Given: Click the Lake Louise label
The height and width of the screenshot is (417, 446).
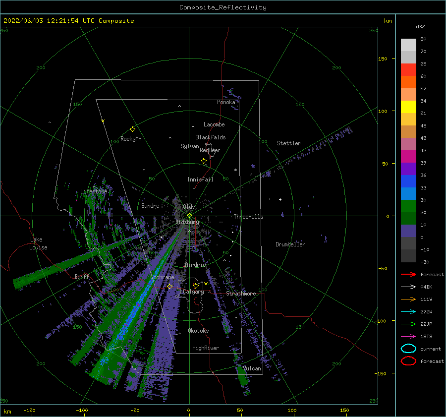Looking at the screenshot, I should [38, 243].
